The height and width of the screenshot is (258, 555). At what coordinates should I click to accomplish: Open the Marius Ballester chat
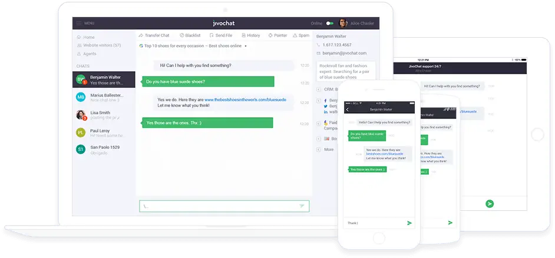(104, 97)
